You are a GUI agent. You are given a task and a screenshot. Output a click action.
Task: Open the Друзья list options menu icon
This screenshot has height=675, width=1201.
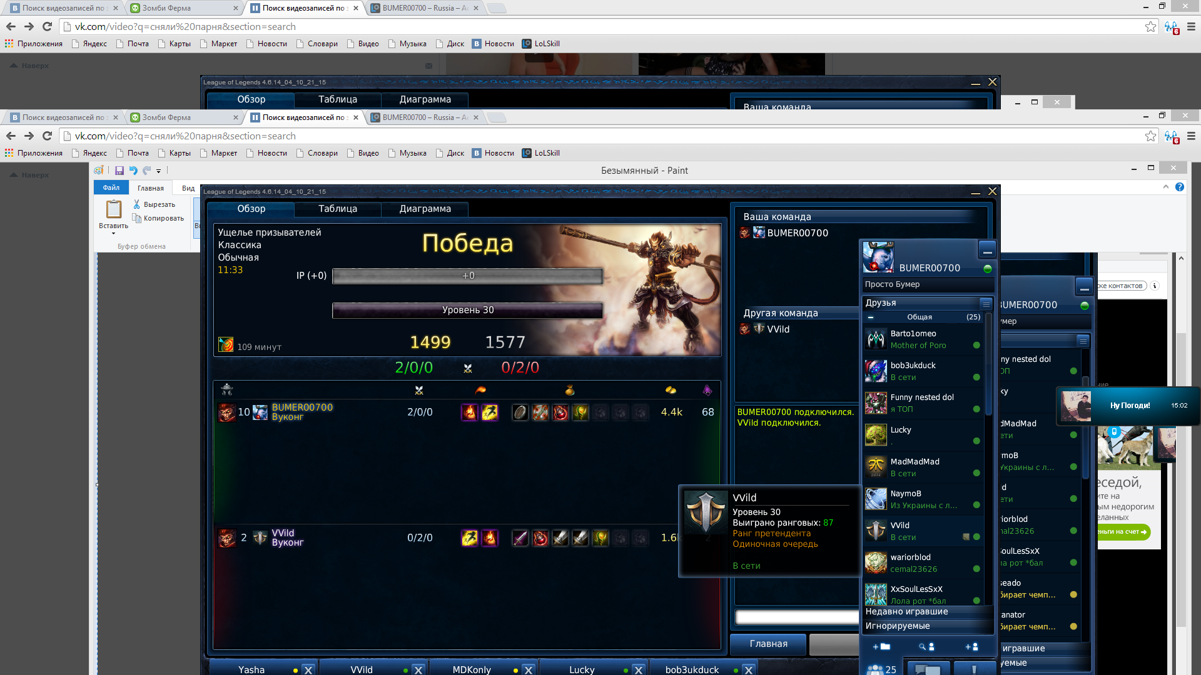986,304
